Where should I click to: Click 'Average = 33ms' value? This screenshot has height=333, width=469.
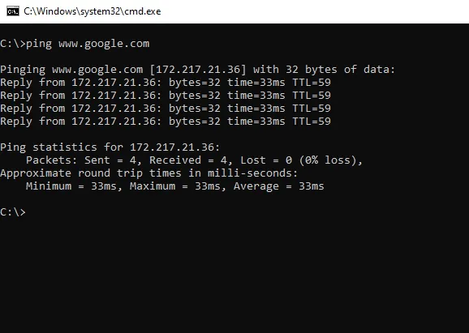click(279, 186)
